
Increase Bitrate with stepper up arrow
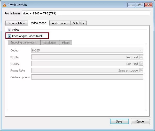141,56
